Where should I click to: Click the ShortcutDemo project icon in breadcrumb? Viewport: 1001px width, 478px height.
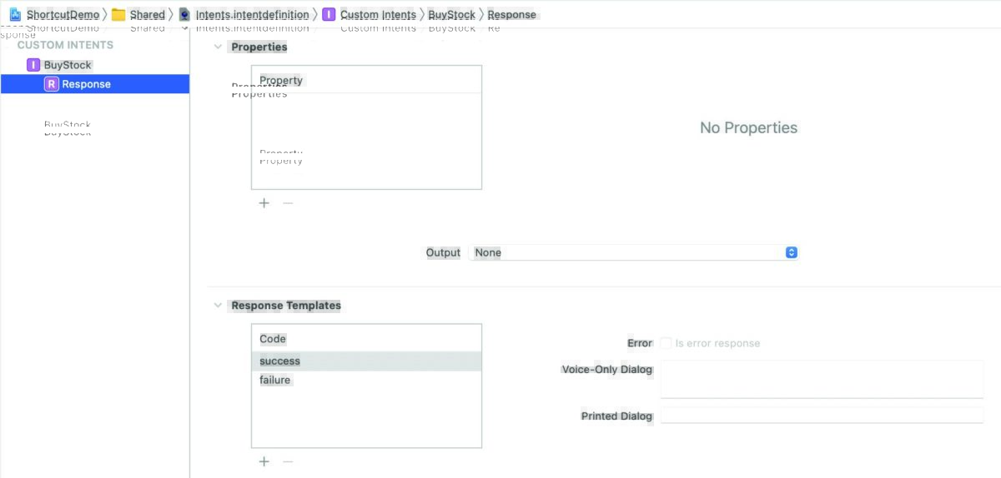click(15, 14)
